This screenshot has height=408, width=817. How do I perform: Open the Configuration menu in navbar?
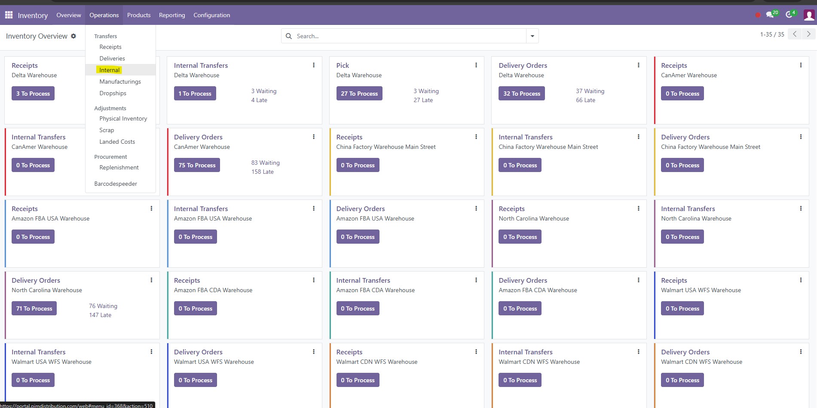(211, 15)
